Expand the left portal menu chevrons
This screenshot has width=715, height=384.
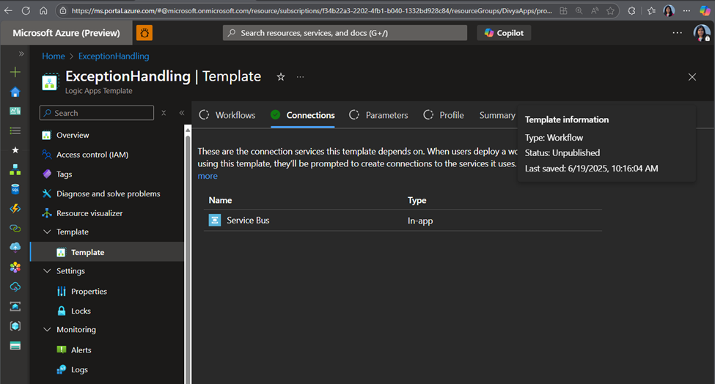coord(21,53)
